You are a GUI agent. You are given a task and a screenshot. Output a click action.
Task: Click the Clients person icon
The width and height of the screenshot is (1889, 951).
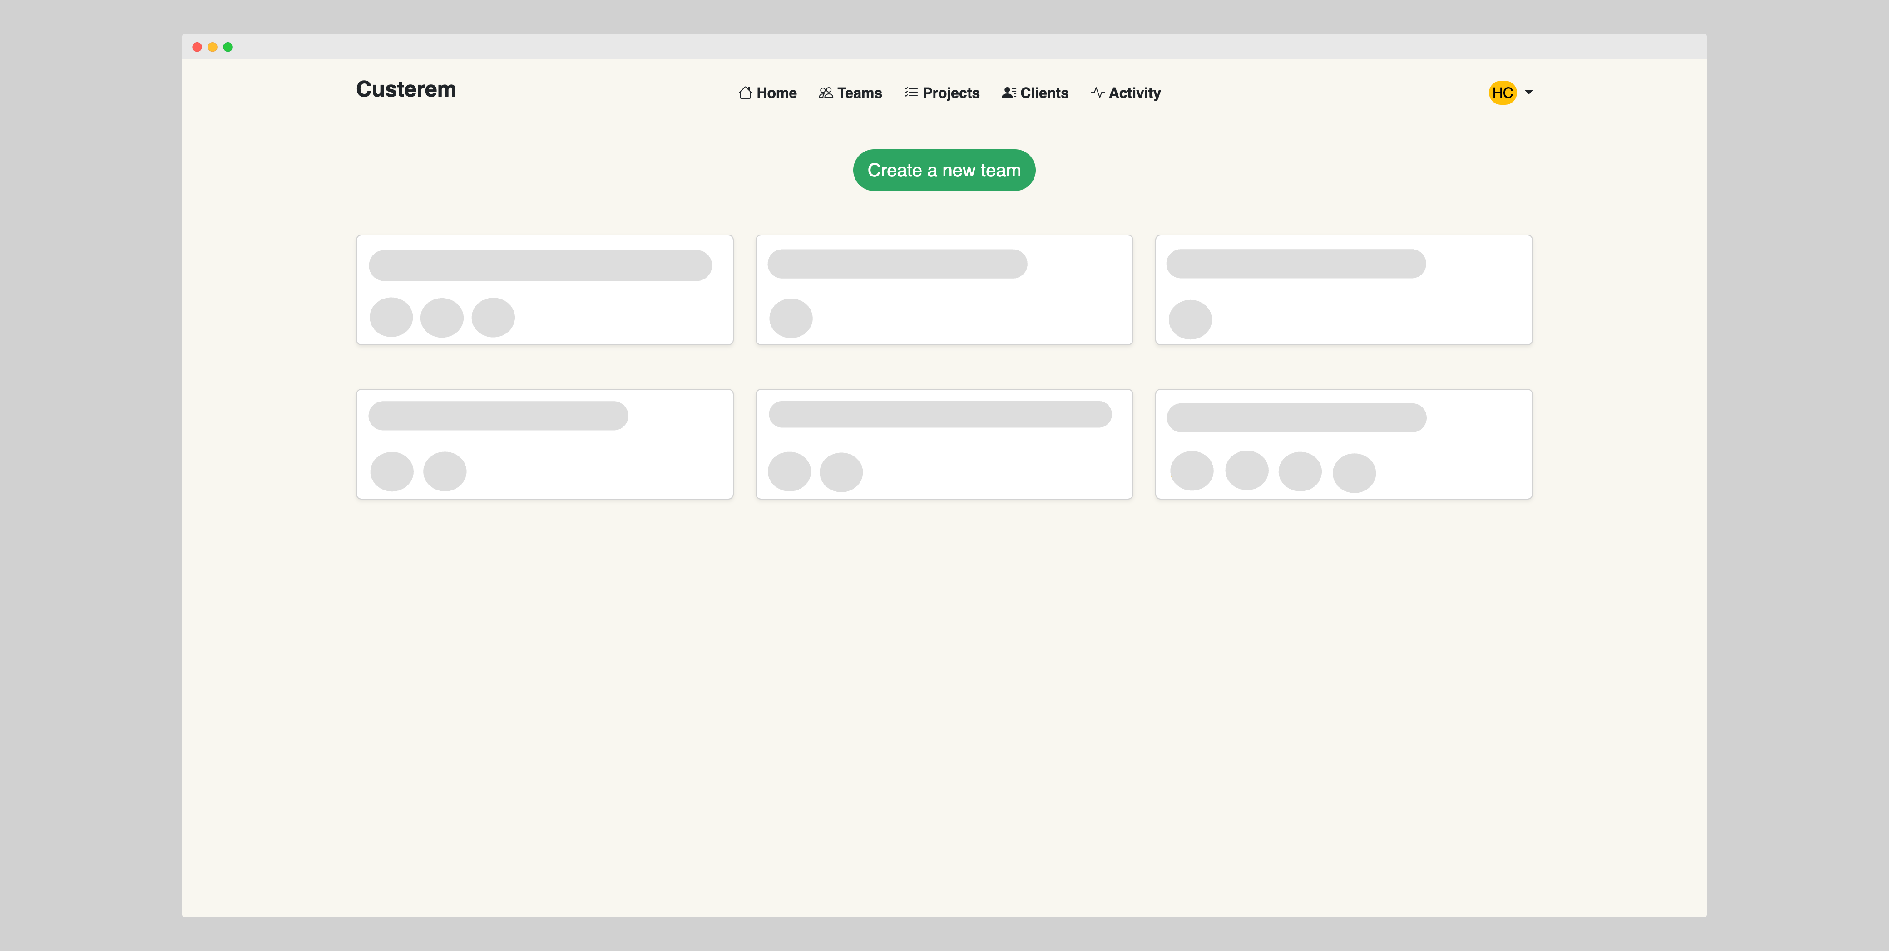point(1009,92)
